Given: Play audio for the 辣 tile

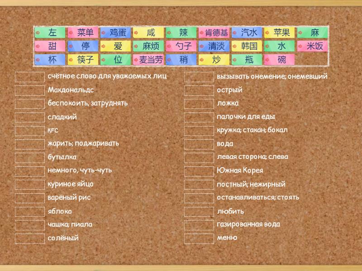Looking at the screenshot, I should (169, 33).
